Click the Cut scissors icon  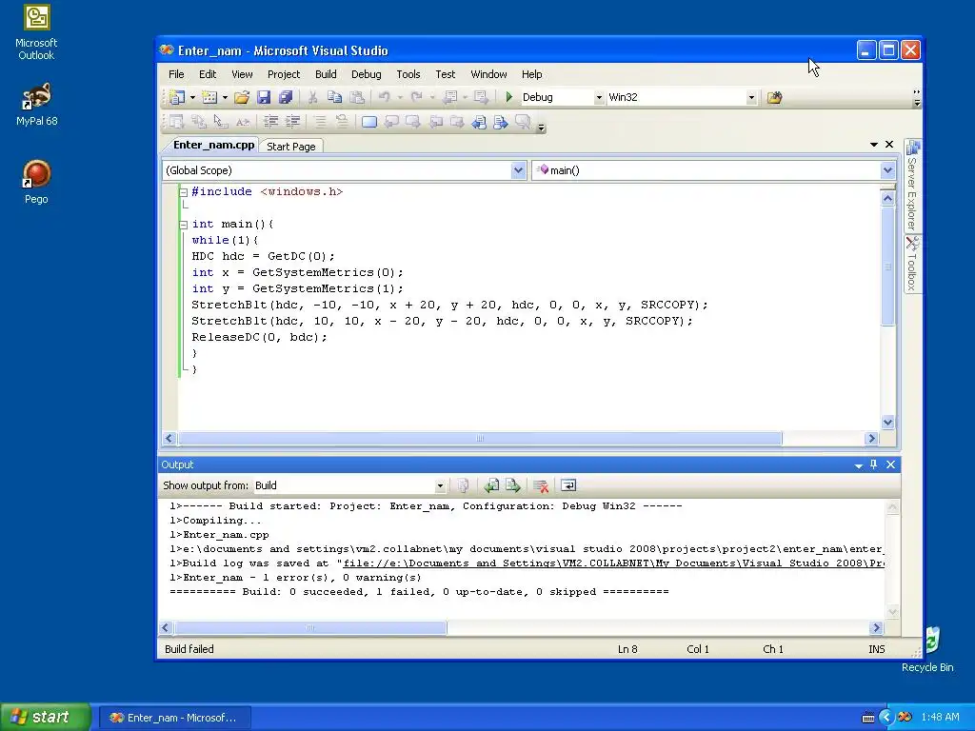coord(312,98)
